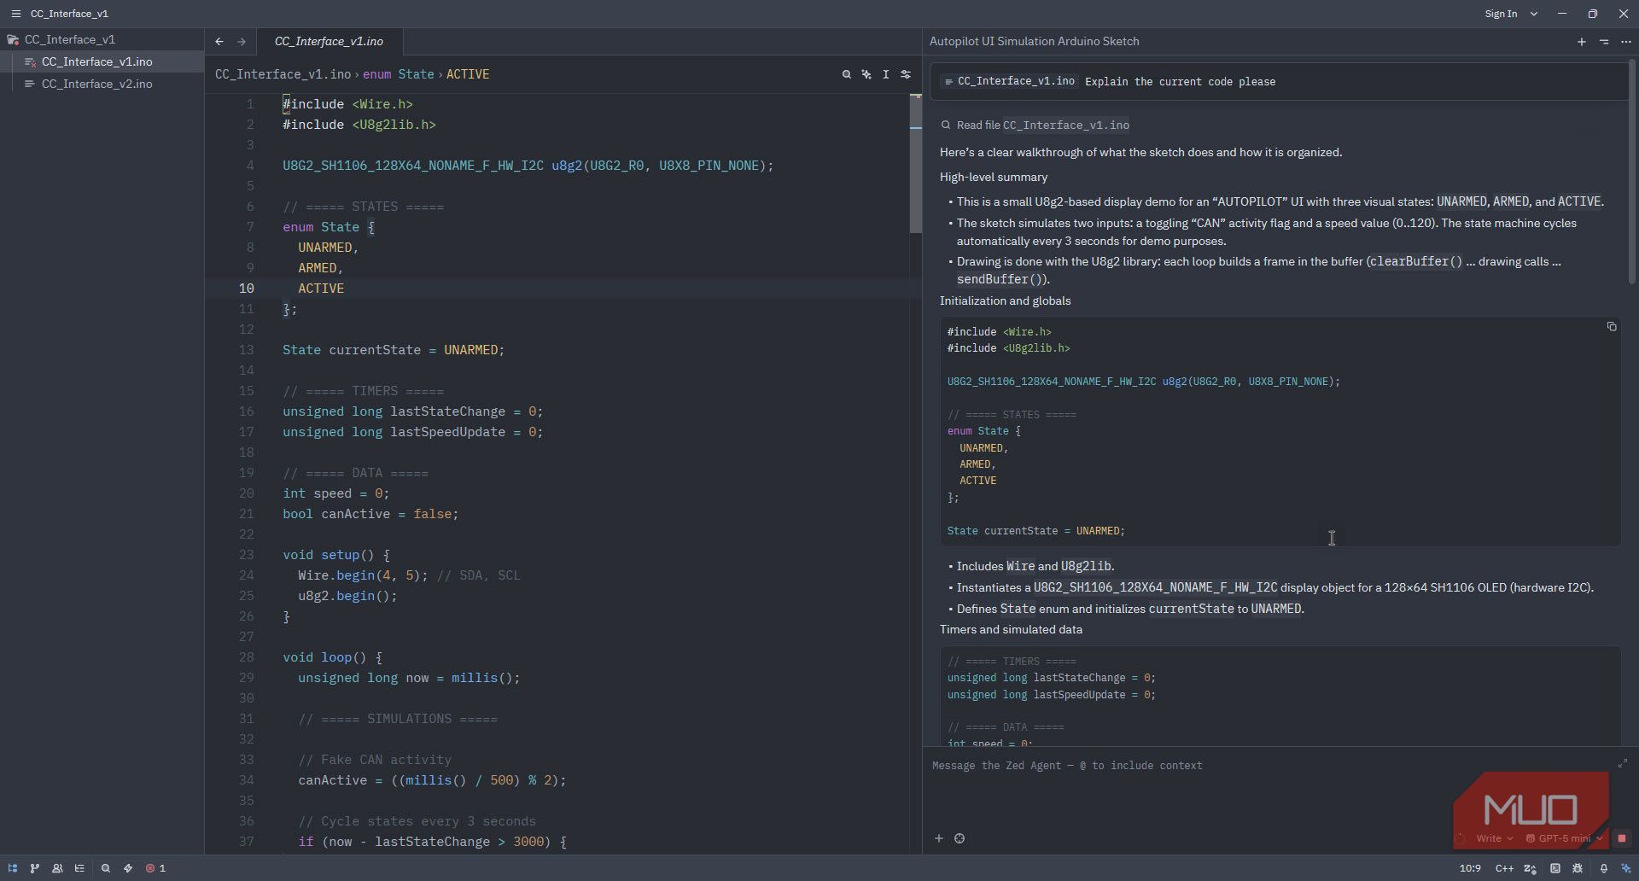Click the "State currentState = UNARMED;" editor line
1639x881 pixels.
pyautogui.click(x=394, y=350)
